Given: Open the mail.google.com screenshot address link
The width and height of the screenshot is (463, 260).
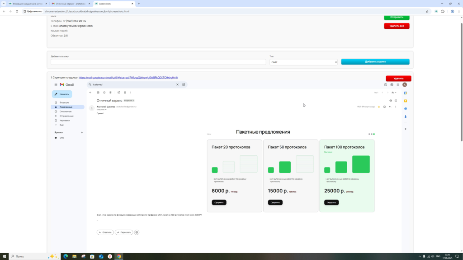Looking at the screenshot, I should point(128,78).
